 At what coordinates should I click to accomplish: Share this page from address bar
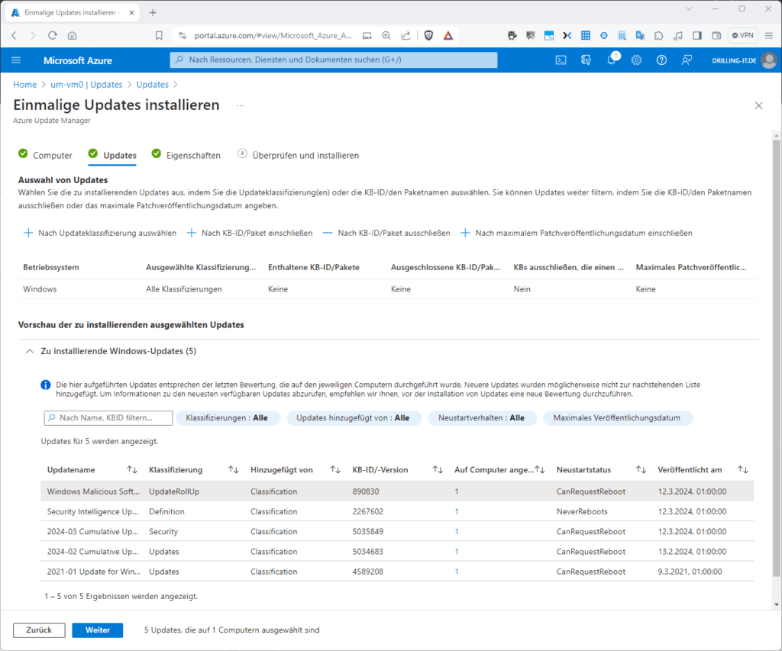point(406,35)
